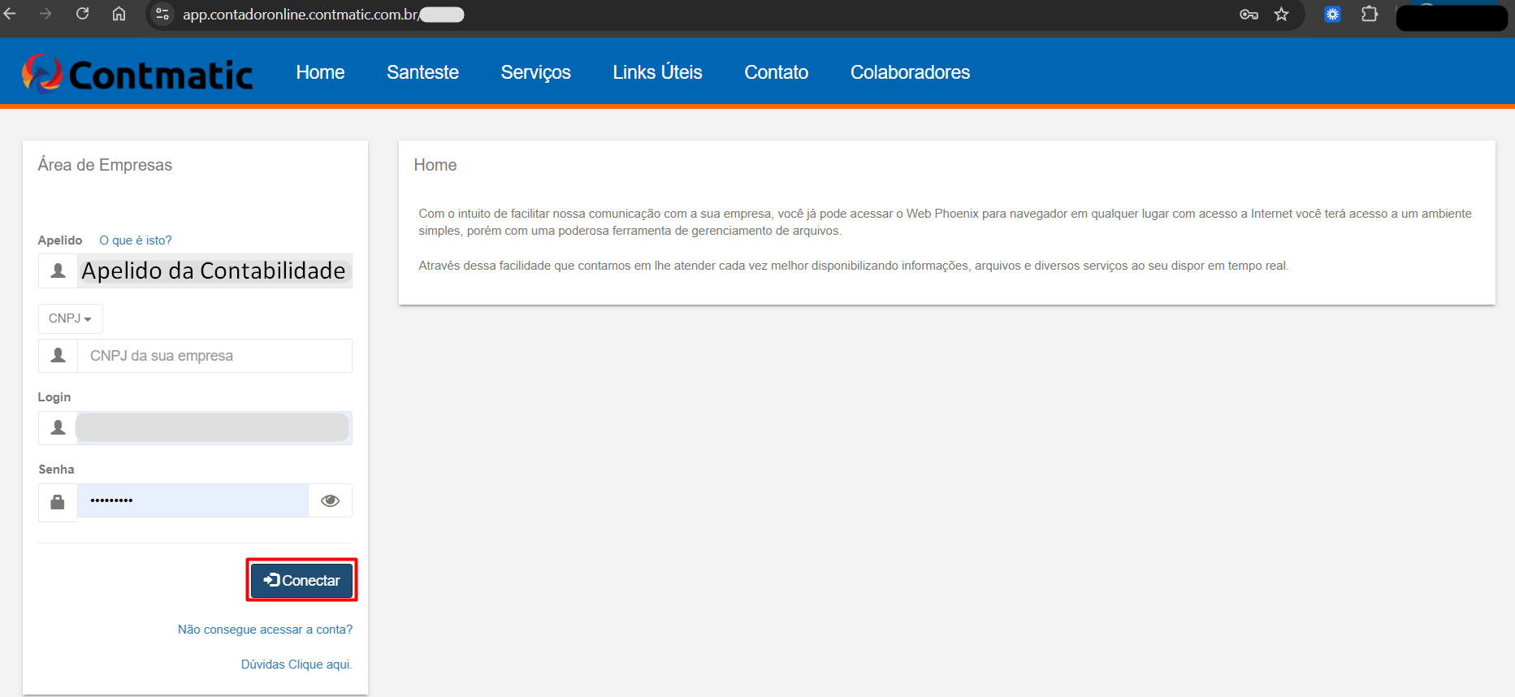Expand the CNPJ type dropdown
Image resolution: width=1515 pixels, height=697 pixels.
click(71, 318)
